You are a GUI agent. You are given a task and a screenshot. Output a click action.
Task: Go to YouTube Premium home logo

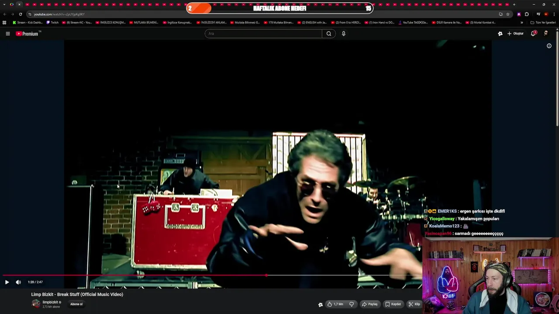pos(28,34)
